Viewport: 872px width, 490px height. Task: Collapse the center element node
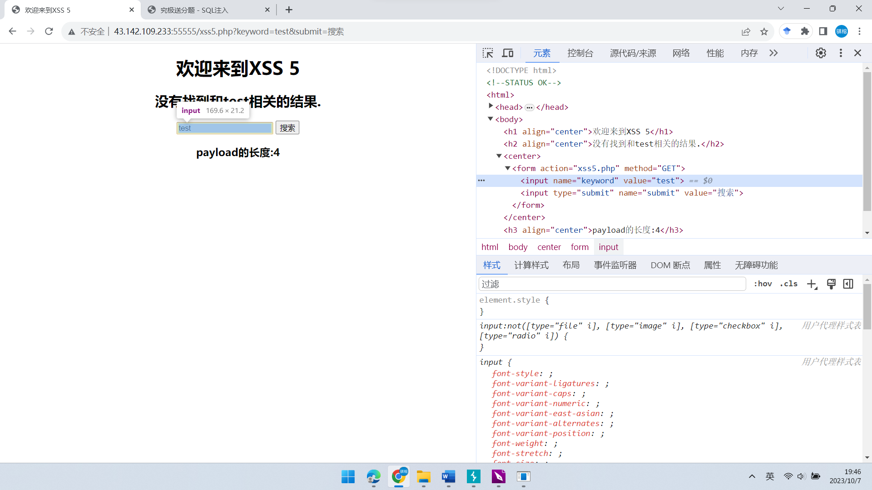click(x=499, y=156)
